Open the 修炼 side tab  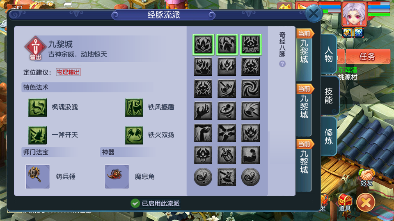(x=329, y=136)
